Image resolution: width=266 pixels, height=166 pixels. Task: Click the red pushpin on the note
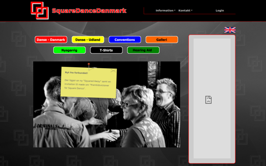[x=89, y=66]
